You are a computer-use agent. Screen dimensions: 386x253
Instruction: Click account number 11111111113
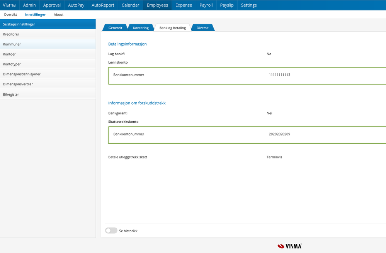pyautogui.click(x=279, y=75)
